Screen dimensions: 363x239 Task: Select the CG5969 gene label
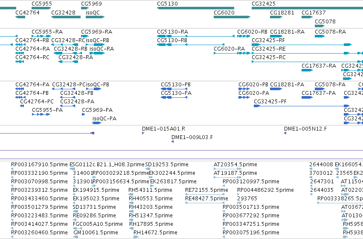pyautogui.click(x=91, y=4)
